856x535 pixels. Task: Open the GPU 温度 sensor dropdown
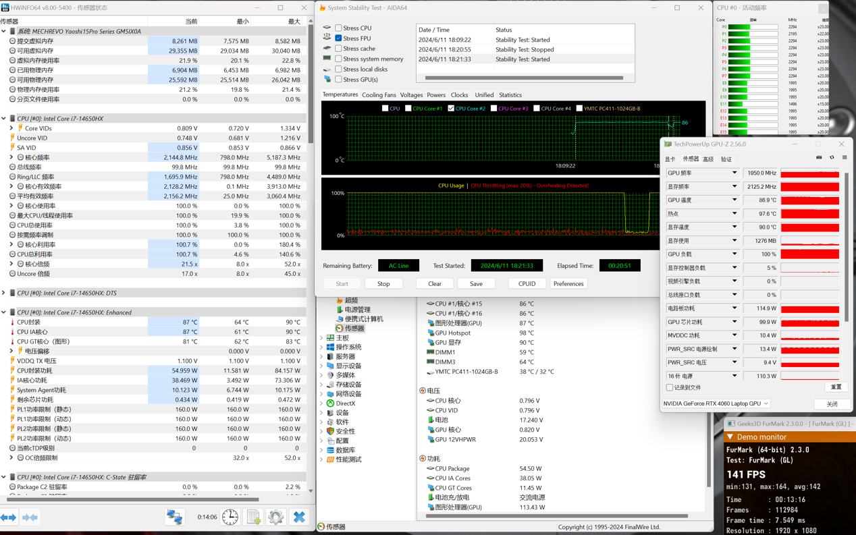[734, 200]
